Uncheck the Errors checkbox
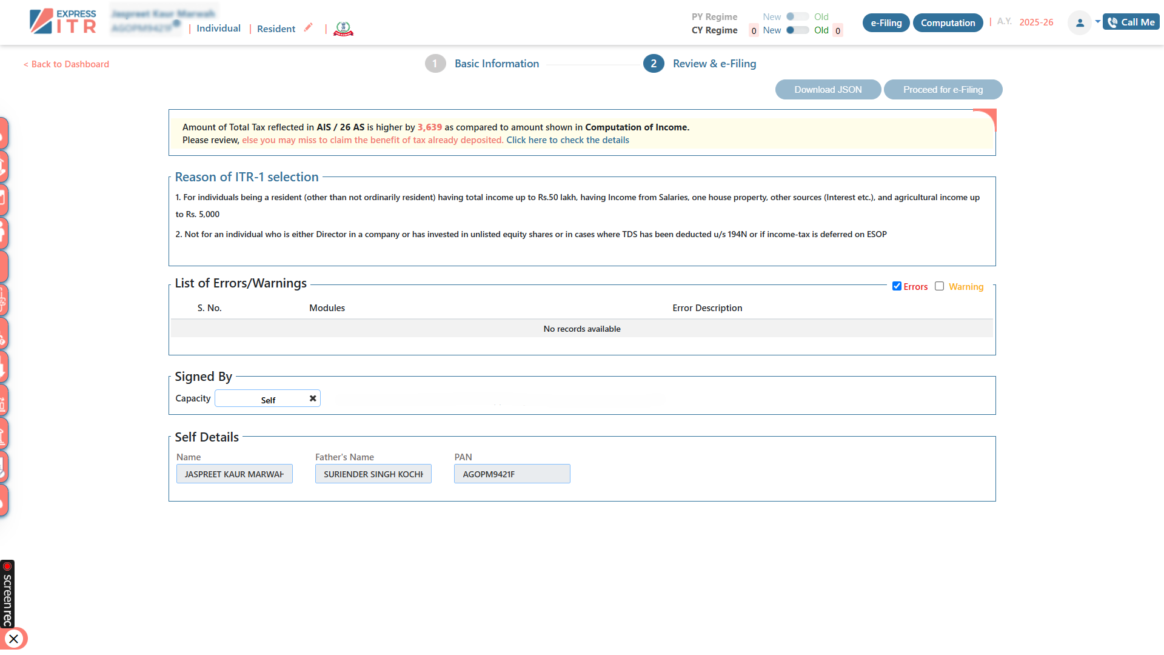Screen dimensions: 1164x655 pyautogui.click(x=897, y=286)
